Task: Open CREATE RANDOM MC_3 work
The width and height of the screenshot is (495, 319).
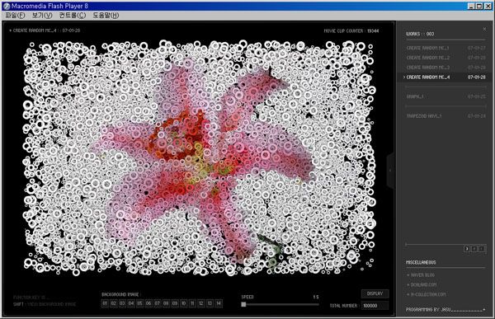Action: [x=445, y=68]
